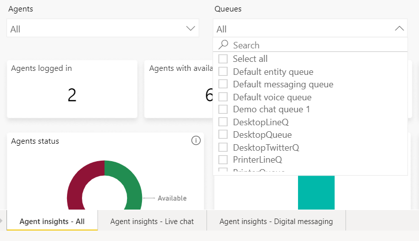
Task: Switch to Agent insights - Live chat tab
Action: (x=152, y=221)
